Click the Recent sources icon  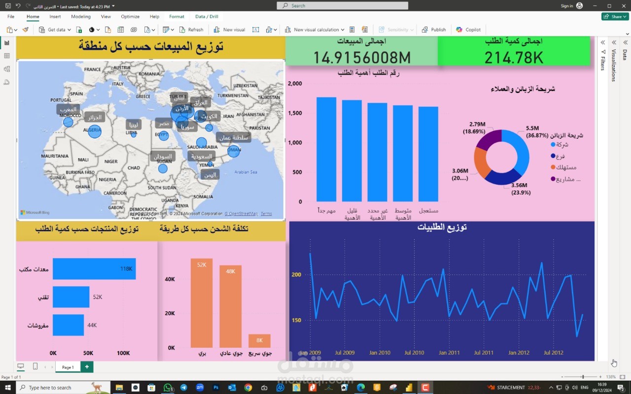147,30
